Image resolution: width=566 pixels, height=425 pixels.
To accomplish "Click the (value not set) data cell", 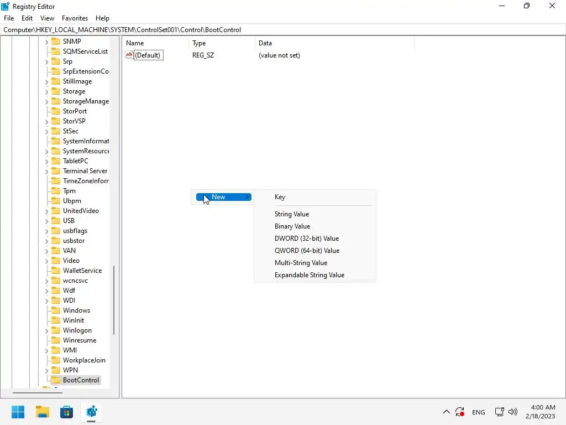I will coord(279,55).
